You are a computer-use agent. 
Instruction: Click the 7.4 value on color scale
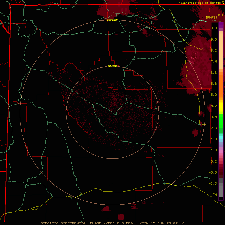tap(214, 61)
